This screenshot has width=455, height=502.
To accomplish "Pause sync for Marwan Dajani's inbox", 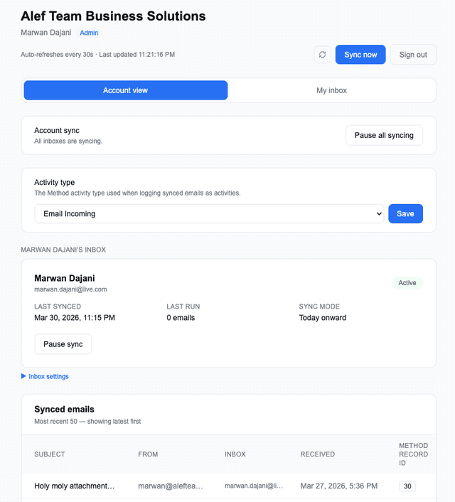I will (x=63, y=344).
